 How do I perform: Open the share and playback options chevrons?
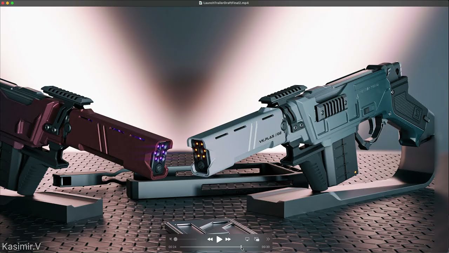[268, 239]
